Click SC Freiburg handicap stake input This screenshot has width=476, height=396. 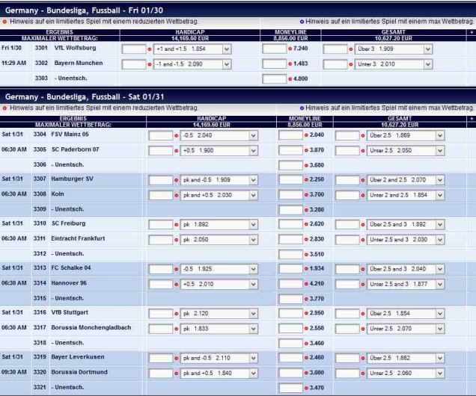click(x=161, y=224)
